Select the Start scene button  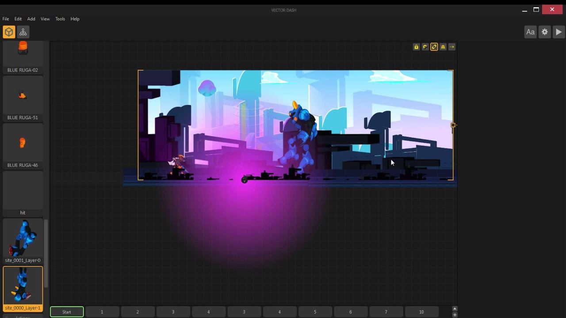67,312
